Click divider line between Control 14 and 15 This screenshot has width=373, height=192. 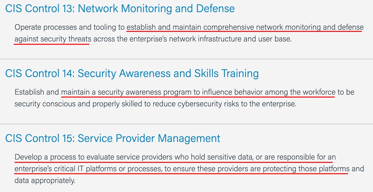click(186, 124)
